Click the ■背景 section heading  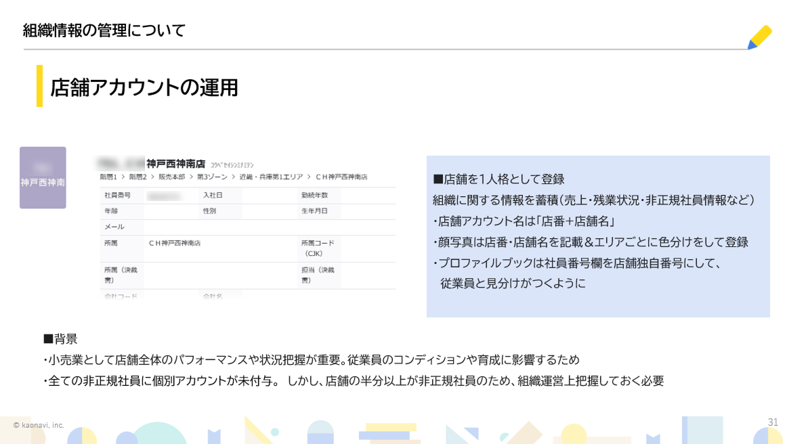pyautogui.click(x=60, y=339)
